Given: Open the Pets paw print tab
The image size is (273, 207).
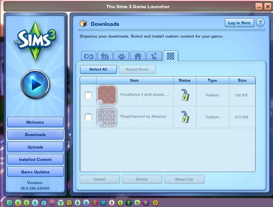Looking at the screenshot, I should [121, 56].
